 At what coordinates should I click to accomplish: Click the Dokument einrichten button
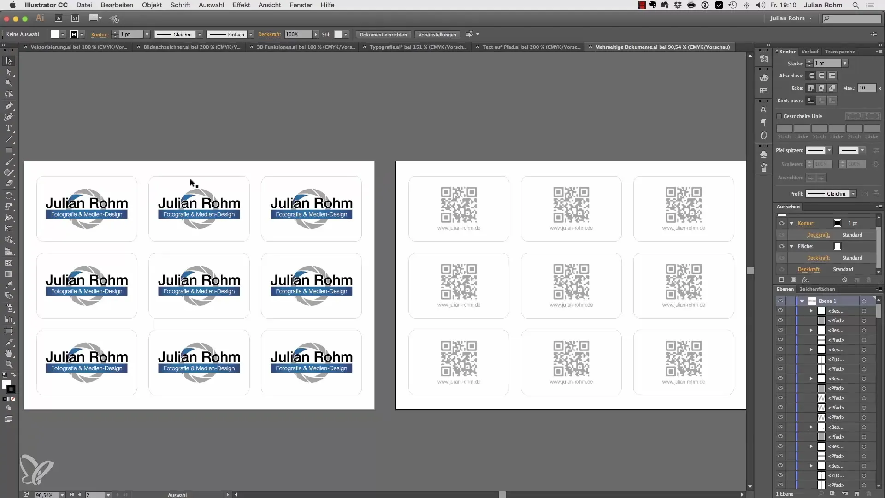pos(383,35)
